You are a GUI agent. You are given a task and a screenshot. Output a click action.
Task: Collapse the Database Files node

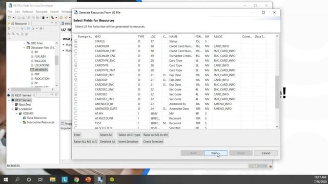(x=24, y=48)
